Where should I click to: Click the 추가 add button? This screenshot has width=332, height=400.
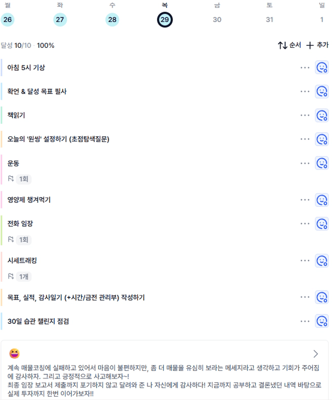click(x=318, y=45)
